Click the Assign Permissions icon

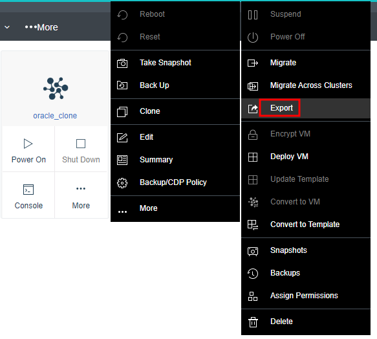click(x=253, y=296)
